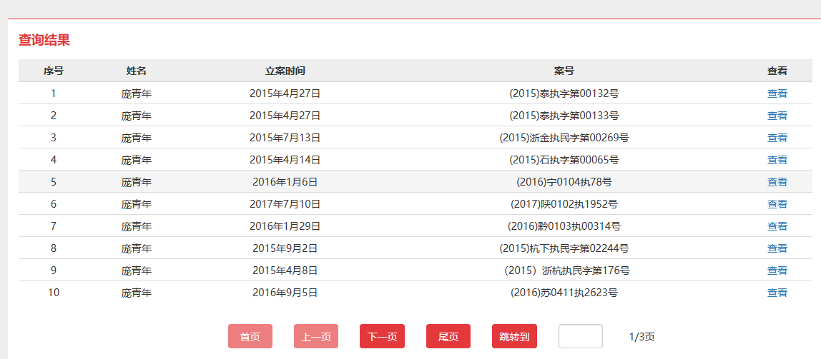Jump to last page with 尾页
The height and width of the screenshot is (359, 821).
[x=448, y=337]
